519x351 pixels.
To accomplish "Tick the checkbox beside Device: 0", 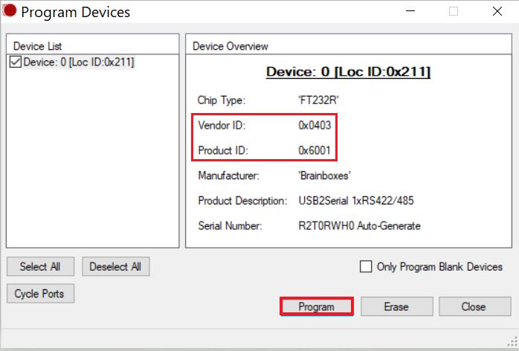I will pos(15,62).
